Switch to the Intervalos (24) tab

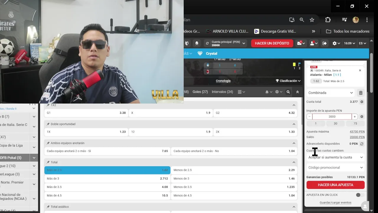(x=222, y=92)
